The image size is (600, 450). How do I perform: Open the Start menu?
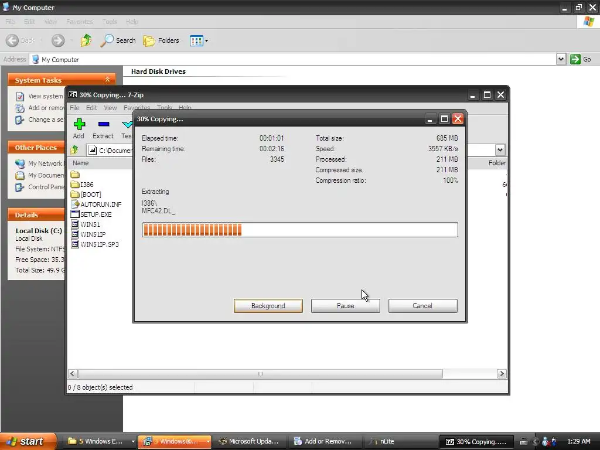pyautogui.click(x=28, y=441)
